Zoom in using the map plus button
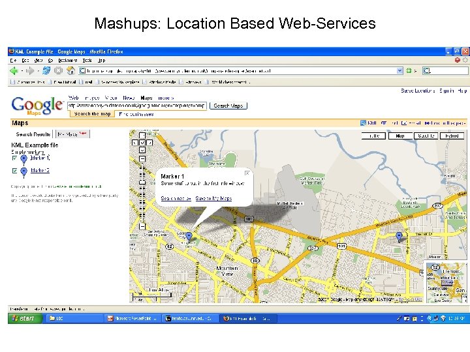The image size is (470, 352). click(142, 158)
